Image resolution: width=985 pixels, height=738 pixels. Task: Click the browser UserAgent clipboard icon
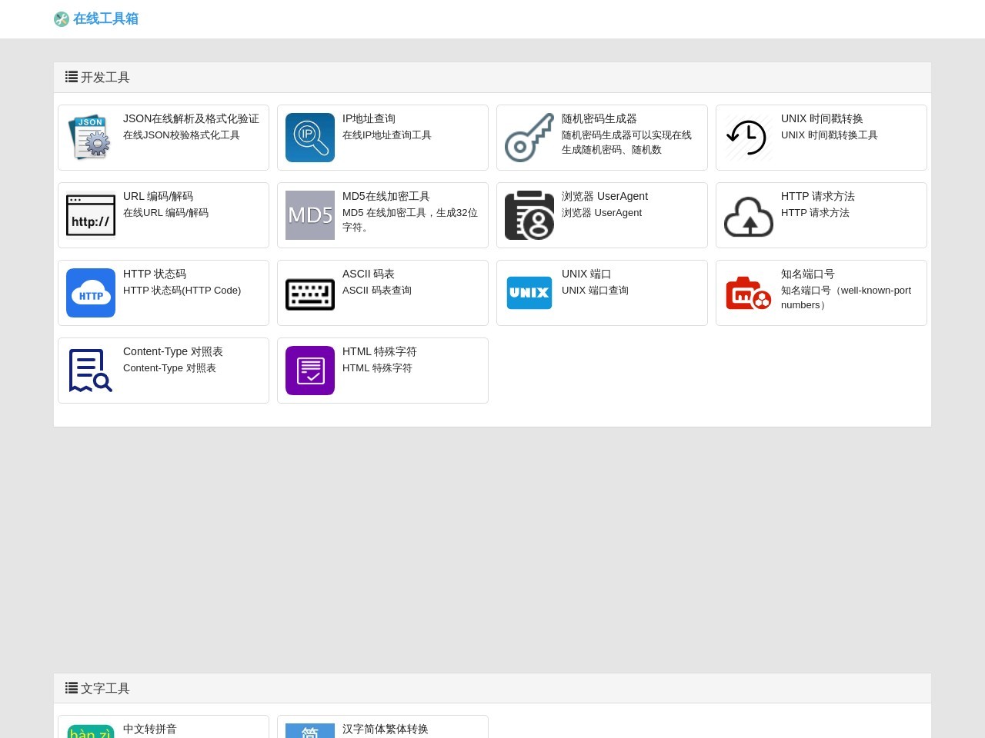(529, 215)
